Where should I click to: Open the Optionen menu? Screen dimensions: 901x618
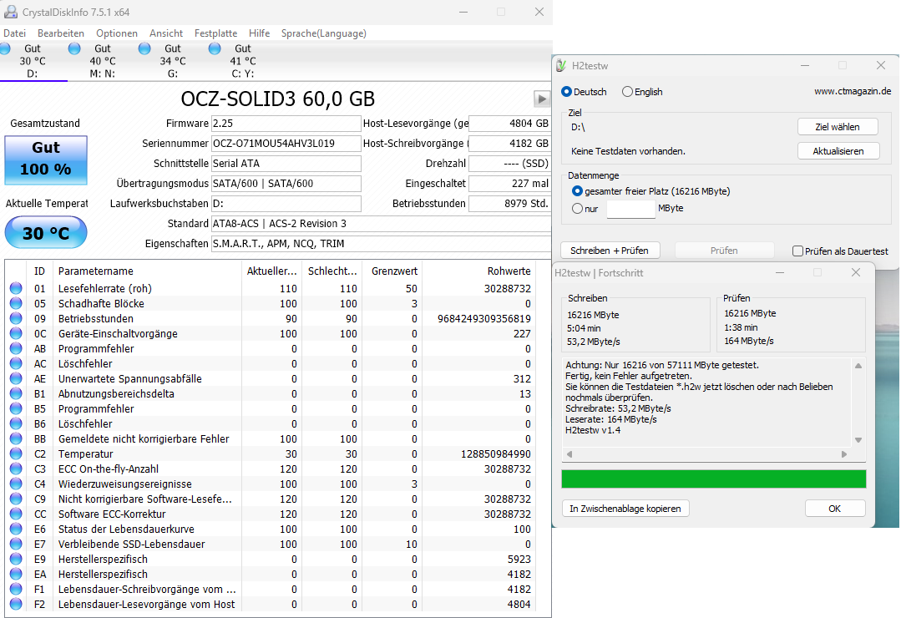pos(117,33)
